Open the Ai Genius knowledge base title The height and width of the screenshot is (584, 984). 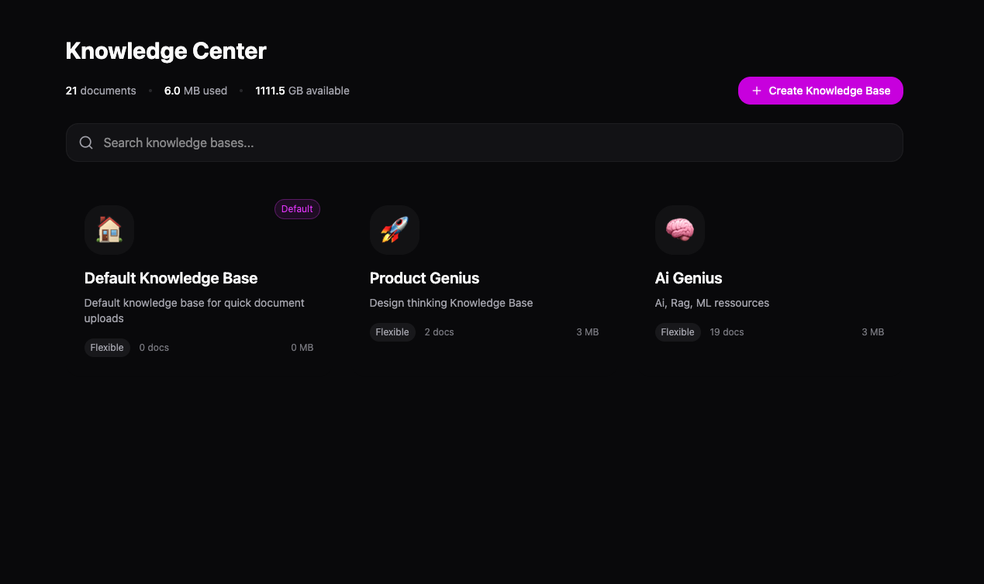689,278
